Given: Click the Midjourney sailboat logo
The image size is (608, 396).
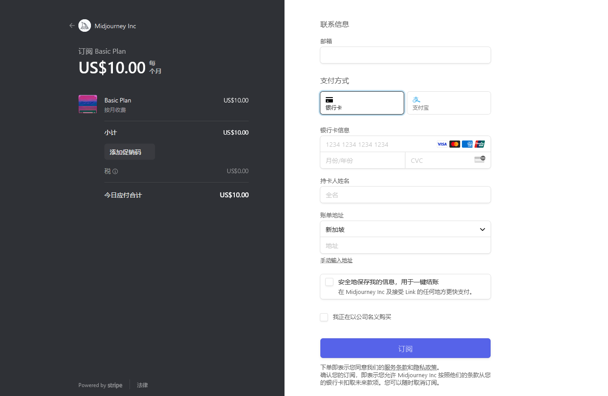Looking at the screenshot, I should coord(85,26).
